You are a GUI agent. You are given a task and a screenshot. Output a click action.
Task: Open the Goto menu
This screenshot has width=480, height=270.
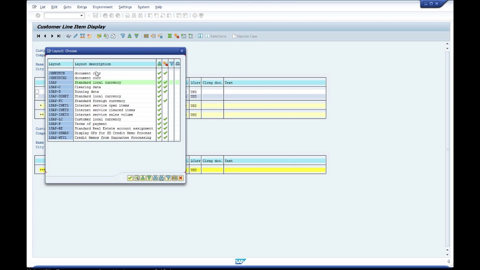click(x=67, y=7)
